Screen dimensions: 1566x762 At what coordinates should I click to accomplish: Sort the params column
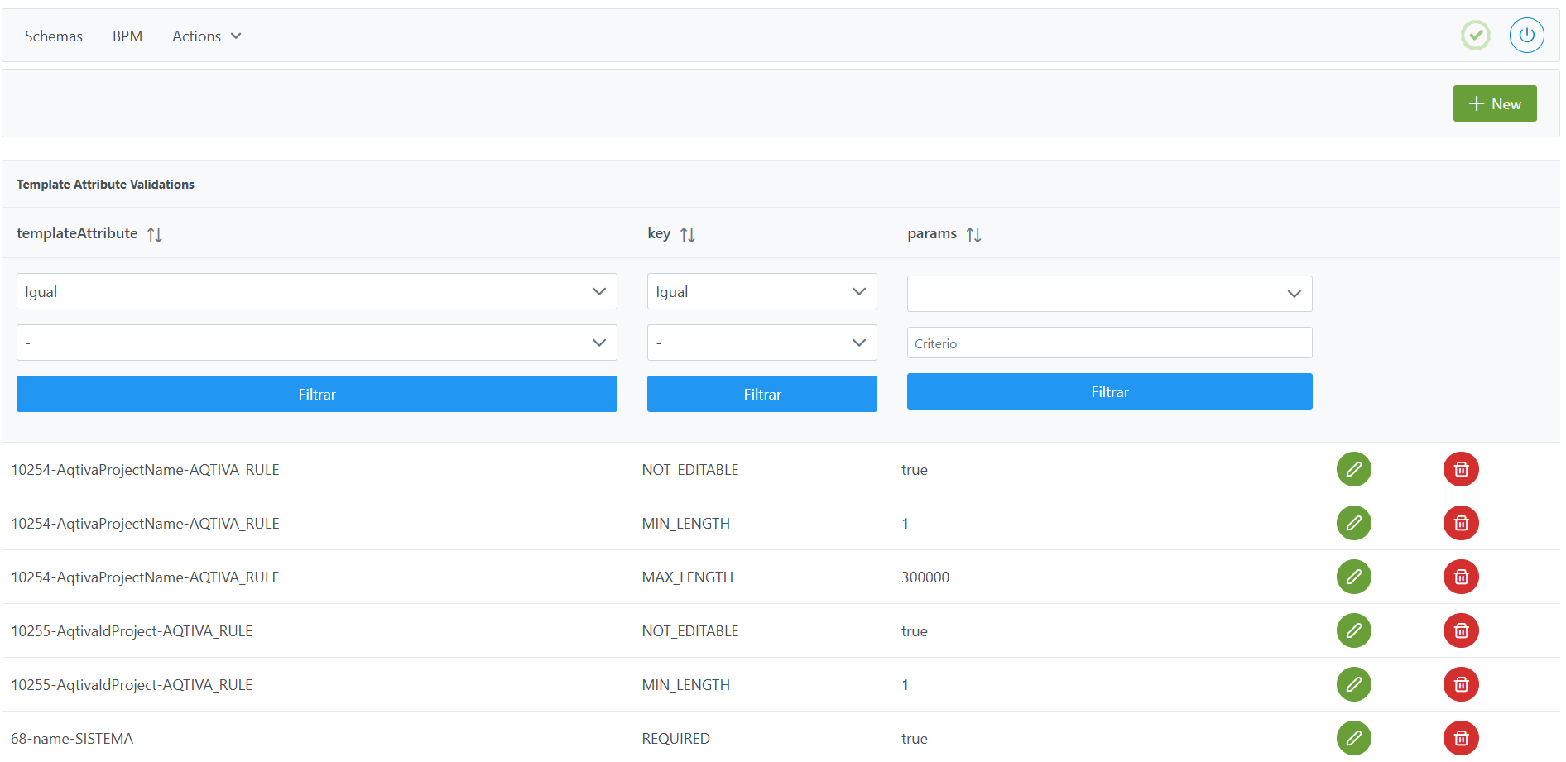click(973, 235)
